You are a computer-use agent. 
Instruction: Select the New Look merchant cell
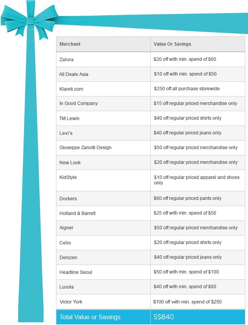click(x=103, y=163)
